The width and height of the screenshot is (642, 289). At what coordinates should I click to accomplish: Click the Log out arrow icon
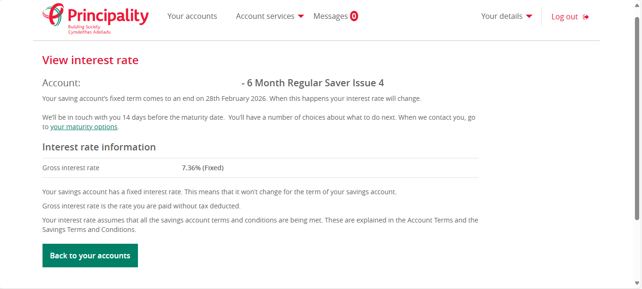pos(586,17)
